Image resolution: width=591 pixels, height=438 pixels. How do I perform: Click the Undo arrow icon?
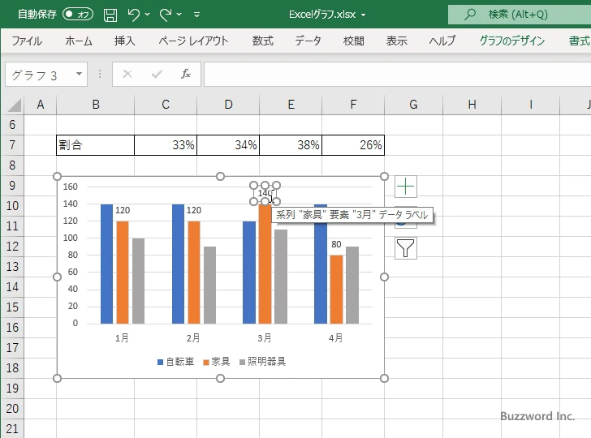(x=133, y=15)
